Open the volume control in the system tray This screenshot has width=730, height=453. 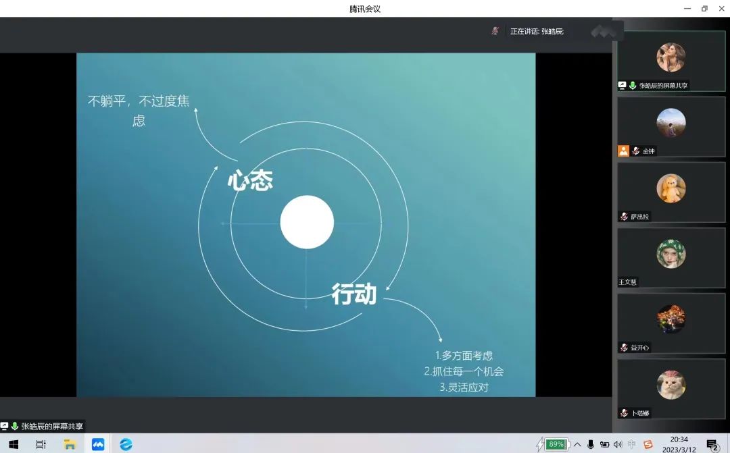pyautogui.click(x=617, y=444)
